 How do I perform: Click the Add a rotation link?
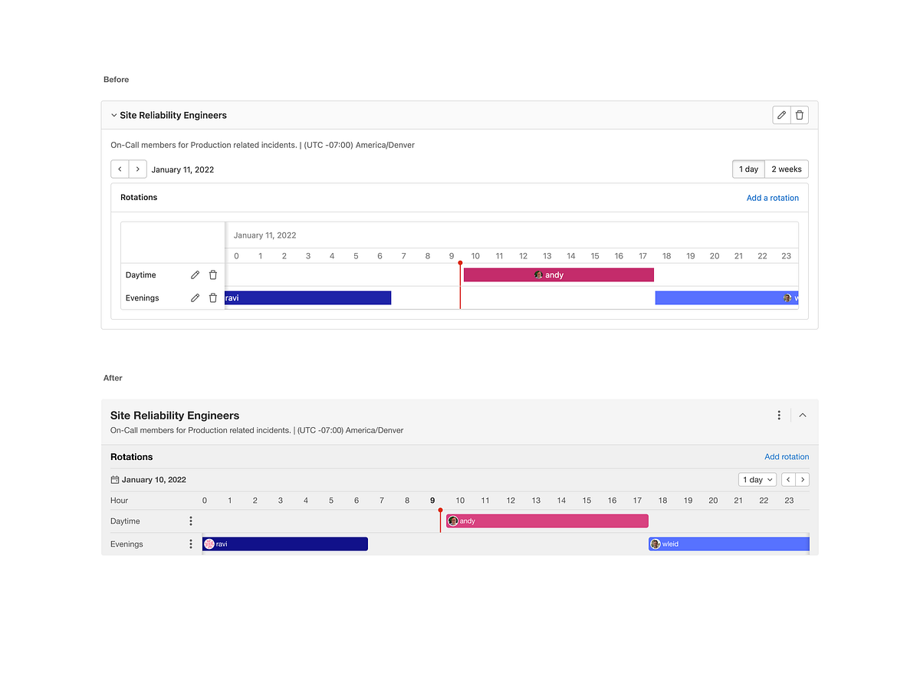pos(773,197)
